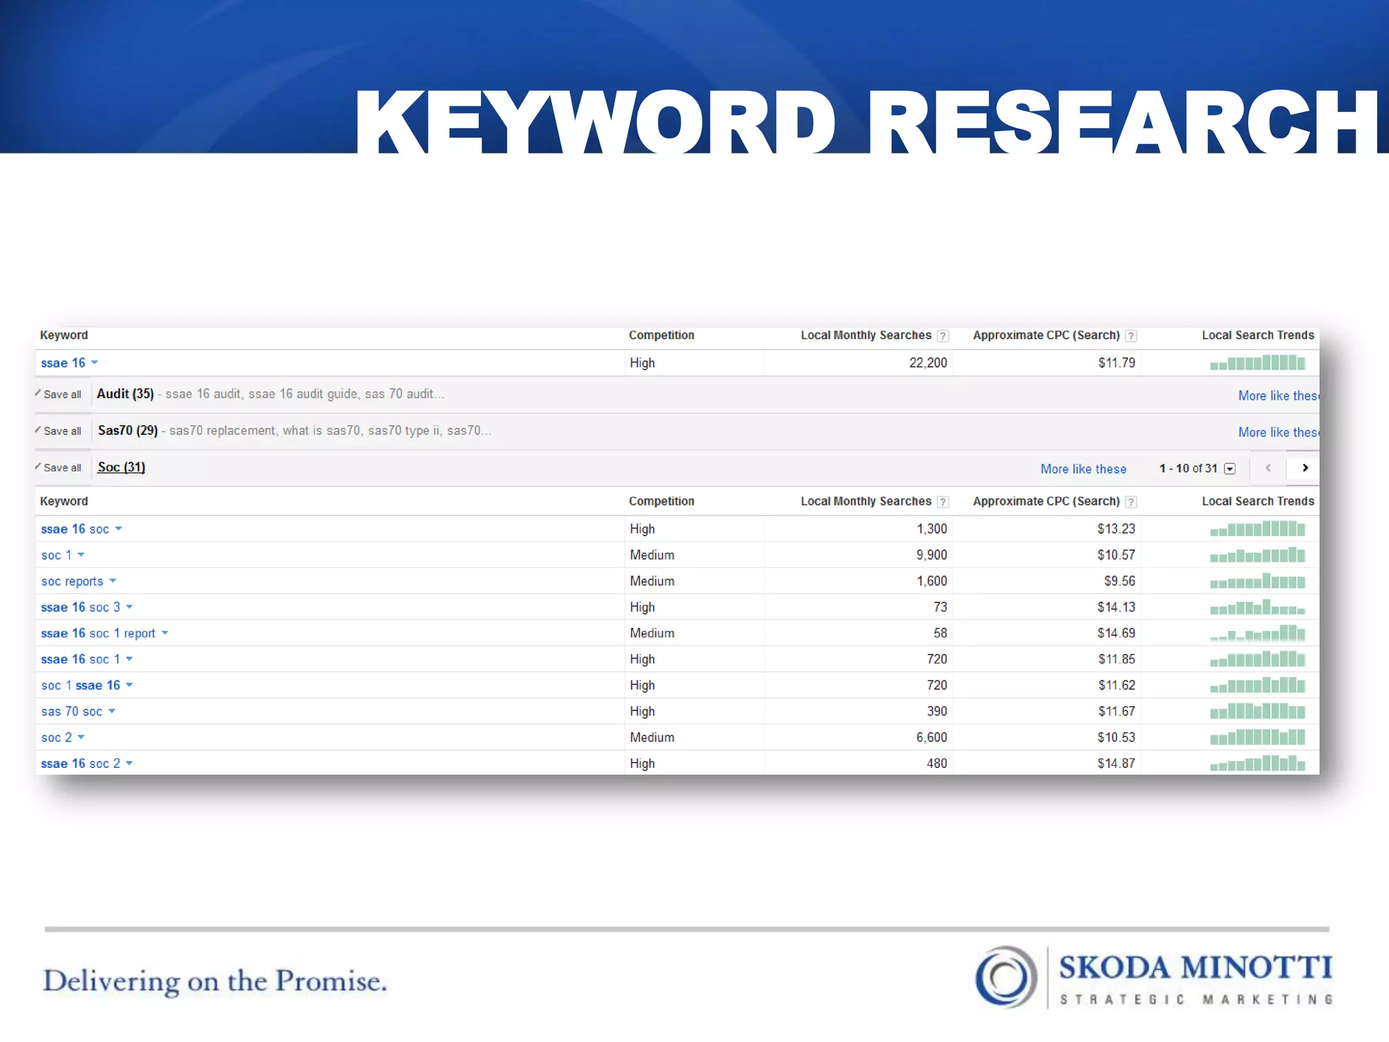The width and height of the screenshot is (1389, 1042).
Task: Open the 'soc 1 ssae 16' keyword link
Action: pyautogui.click(x=80, y=686)
